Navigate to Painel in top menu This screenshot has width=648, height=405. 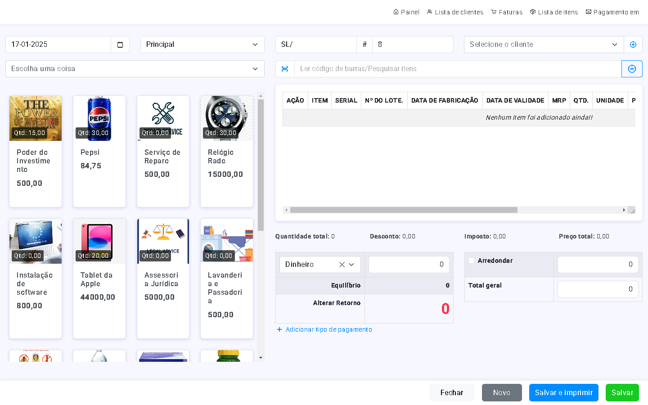coord(406,12)
